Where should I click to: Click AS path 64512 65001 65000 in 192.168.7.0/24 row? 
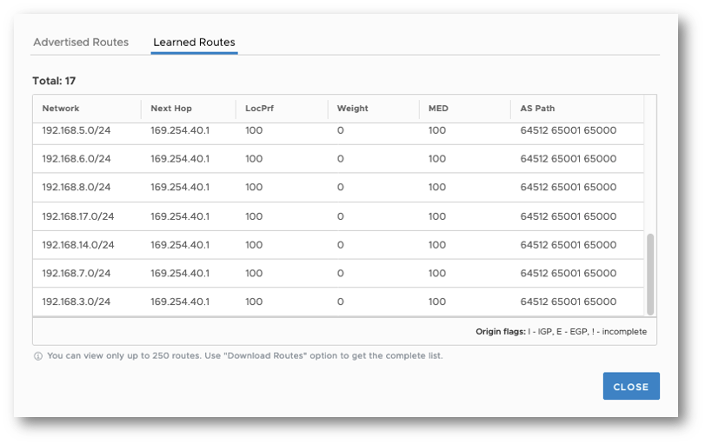click(x=569, y=273)
